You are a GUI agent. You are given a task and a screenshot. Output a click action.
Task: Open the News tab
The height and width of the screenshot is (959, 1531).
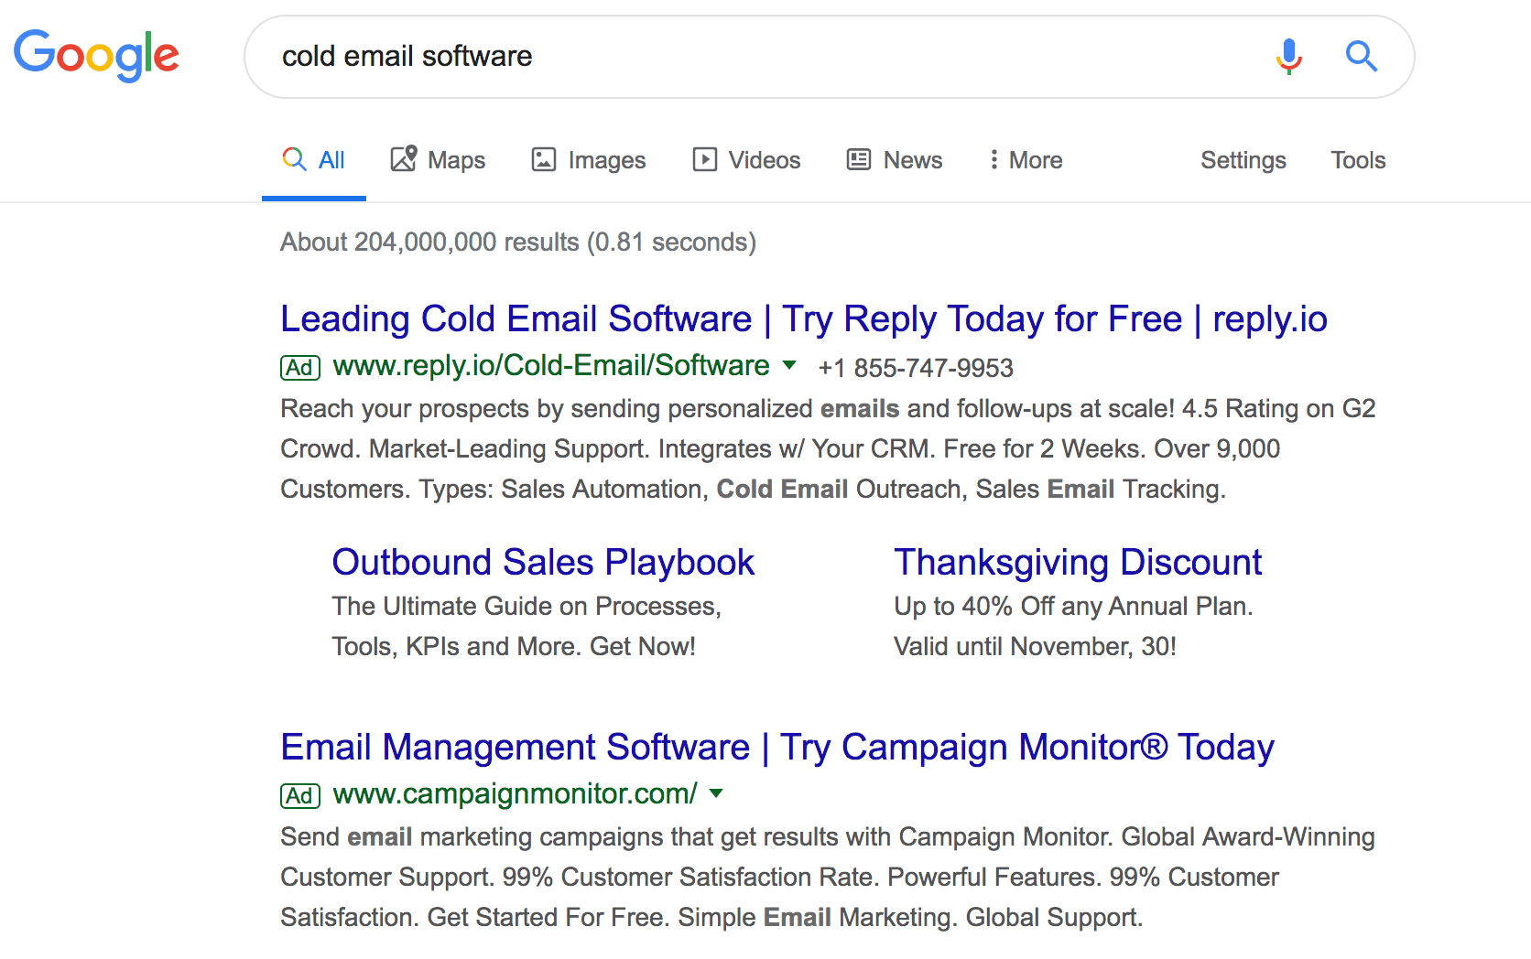coord(895,160)
